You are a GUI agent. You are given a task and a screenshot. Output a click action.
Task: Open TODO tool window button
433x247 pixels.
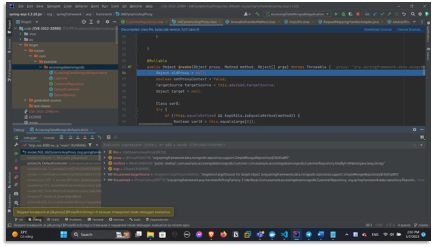[53, 220]
